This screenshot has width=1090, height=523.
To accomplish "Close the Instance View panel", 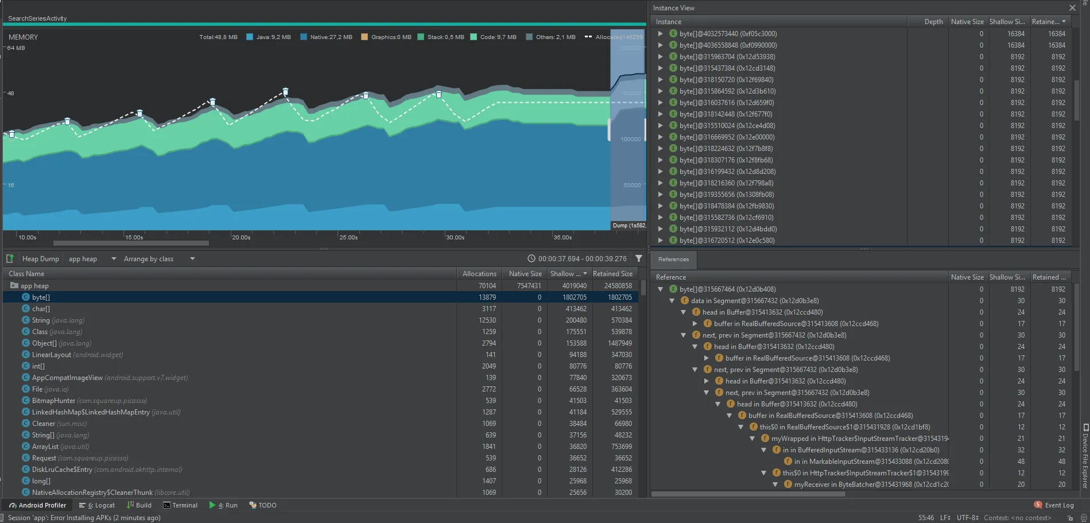I will pos(1072,8).
